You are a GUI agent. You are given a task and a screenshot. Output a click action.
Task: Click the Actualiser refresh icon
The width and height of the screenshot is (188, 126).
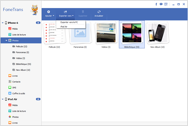99,12
